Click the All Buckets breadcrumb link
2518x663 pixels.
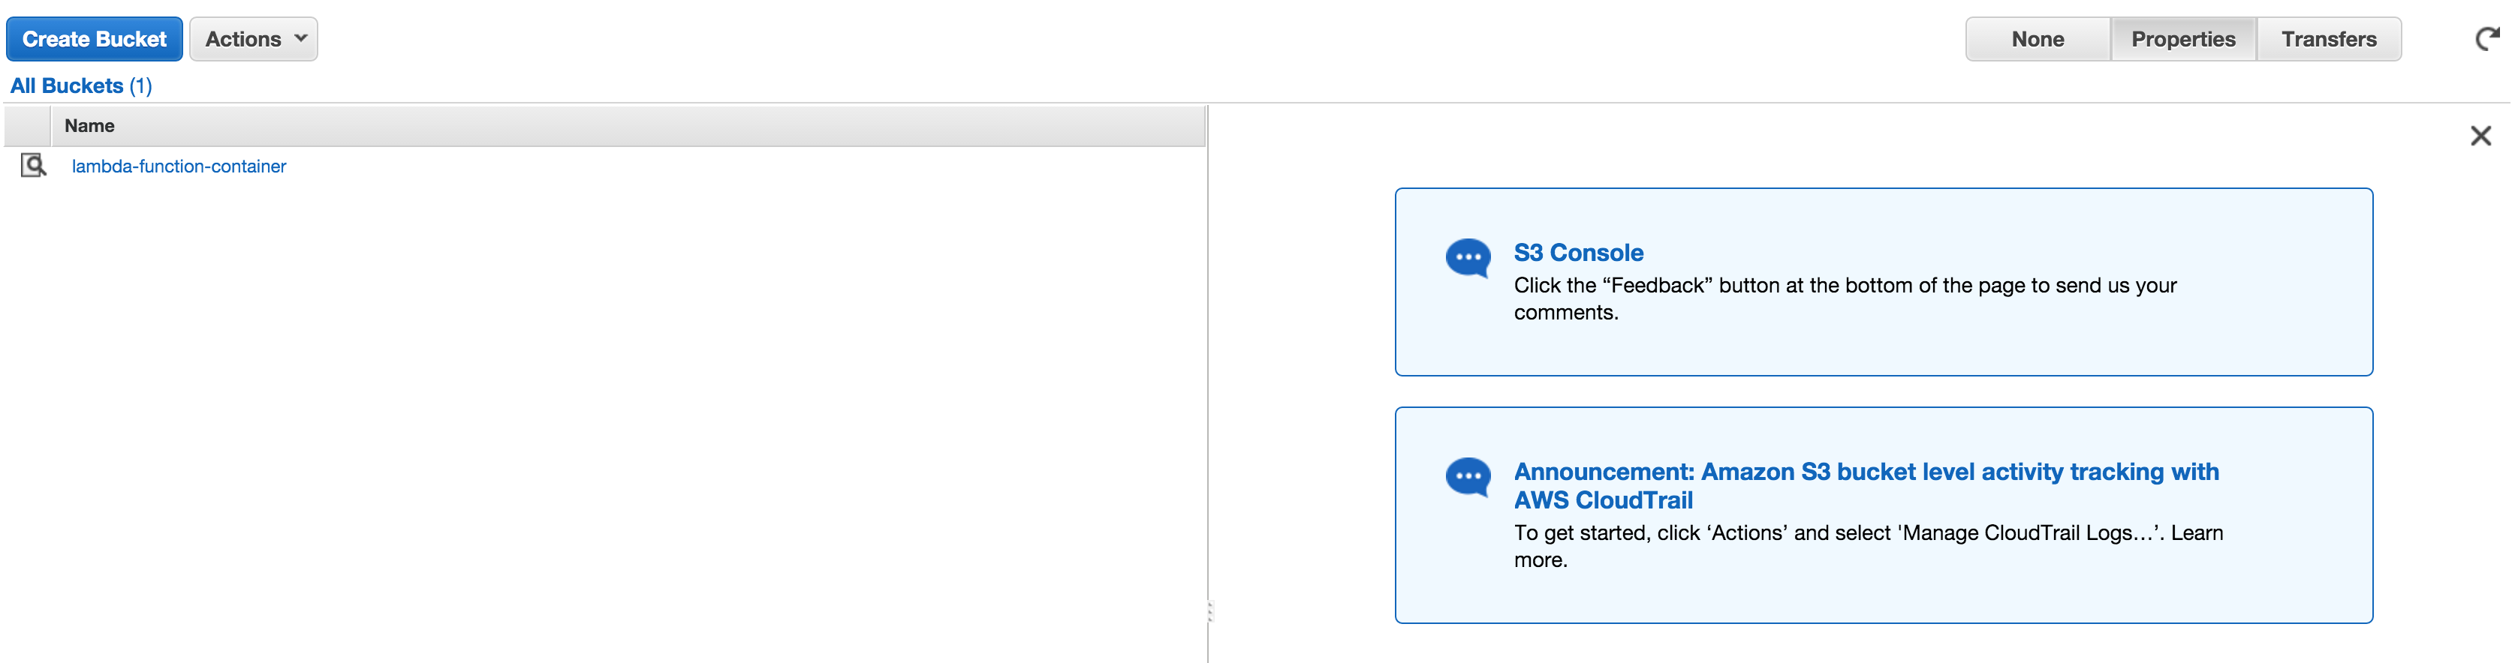67,86
